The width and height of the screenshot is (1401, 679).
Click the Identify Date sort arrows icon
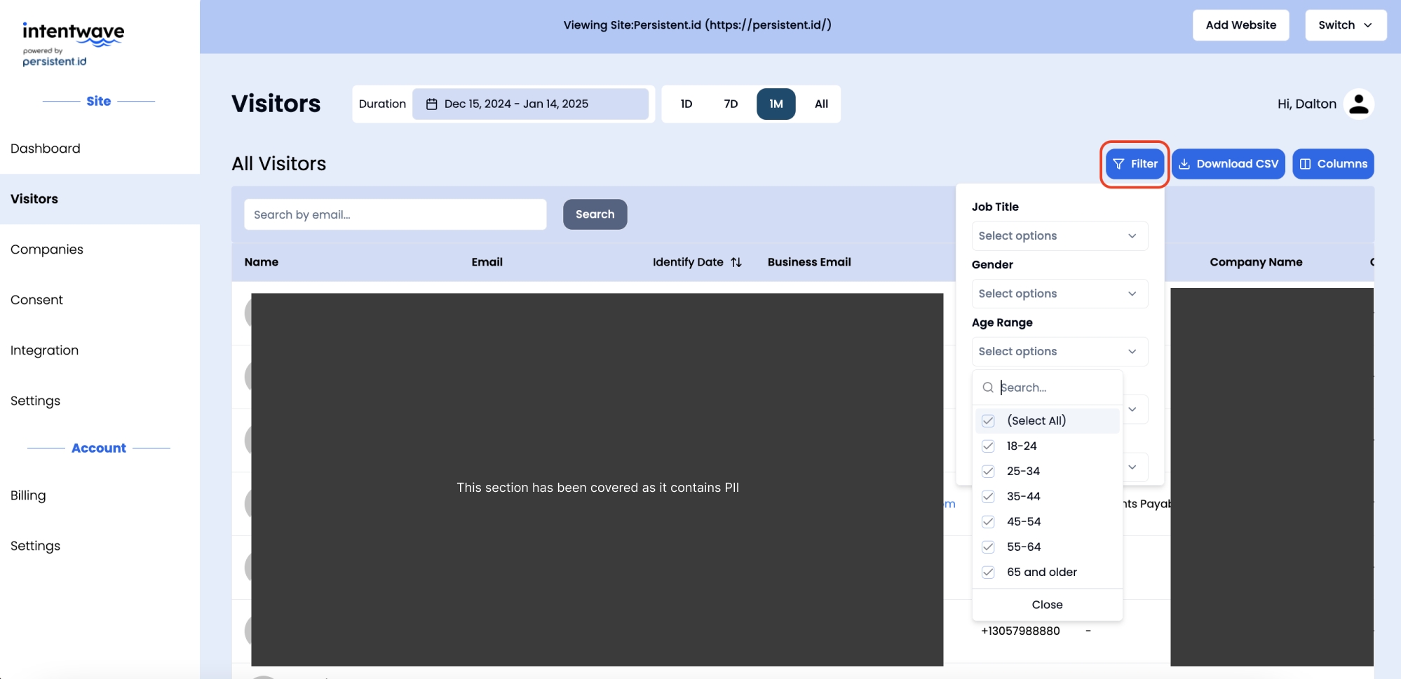pyautogui.click(x=736, y=262)
